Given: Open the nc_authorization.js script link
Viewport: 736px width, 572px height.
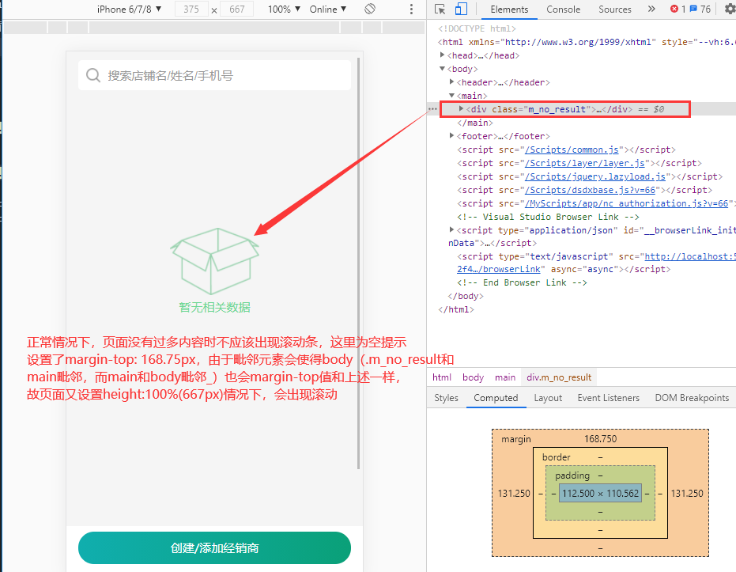Looking at the screenshot, I should (x=627, y=203).
